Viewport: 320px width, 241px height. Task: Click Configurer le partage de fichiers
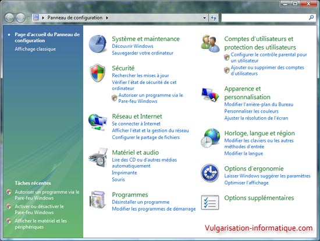tap(145, 137)
